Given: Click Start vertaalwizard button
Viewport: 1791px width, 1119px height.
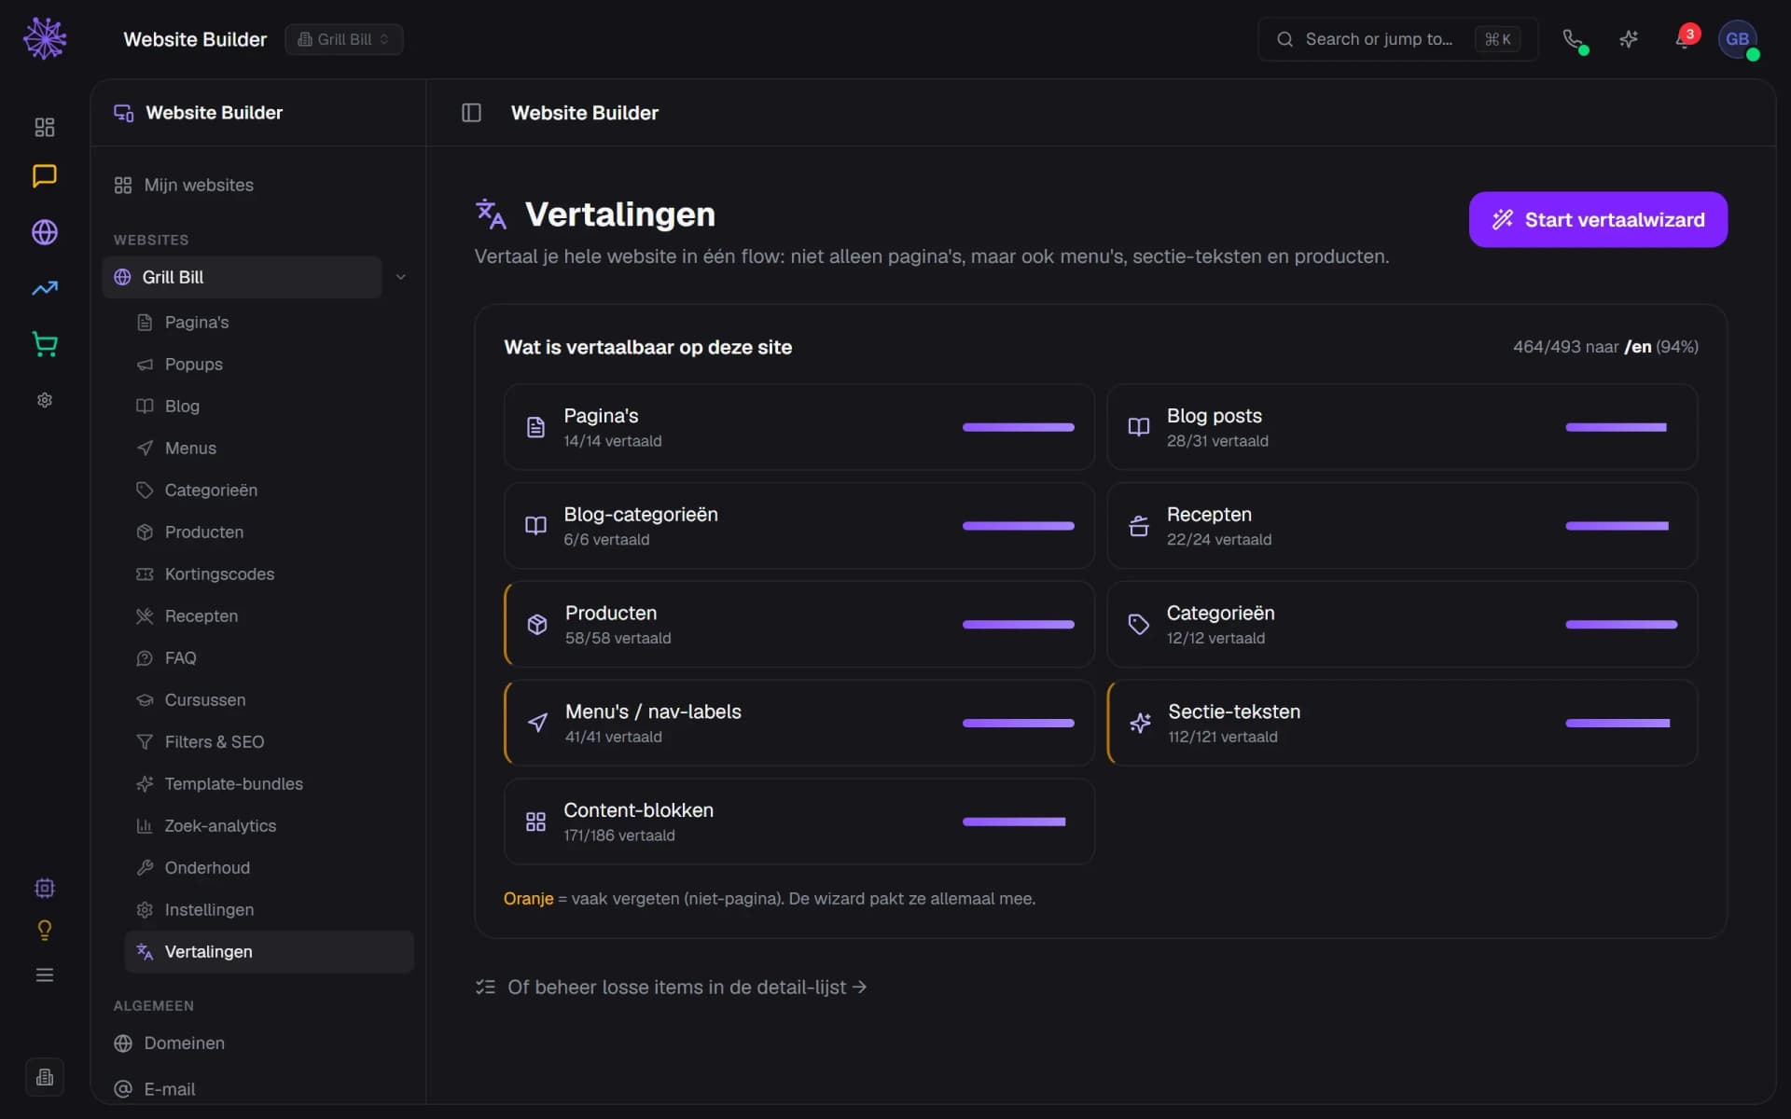Looking at the screenshot, I should click(x=1598, y=219).
